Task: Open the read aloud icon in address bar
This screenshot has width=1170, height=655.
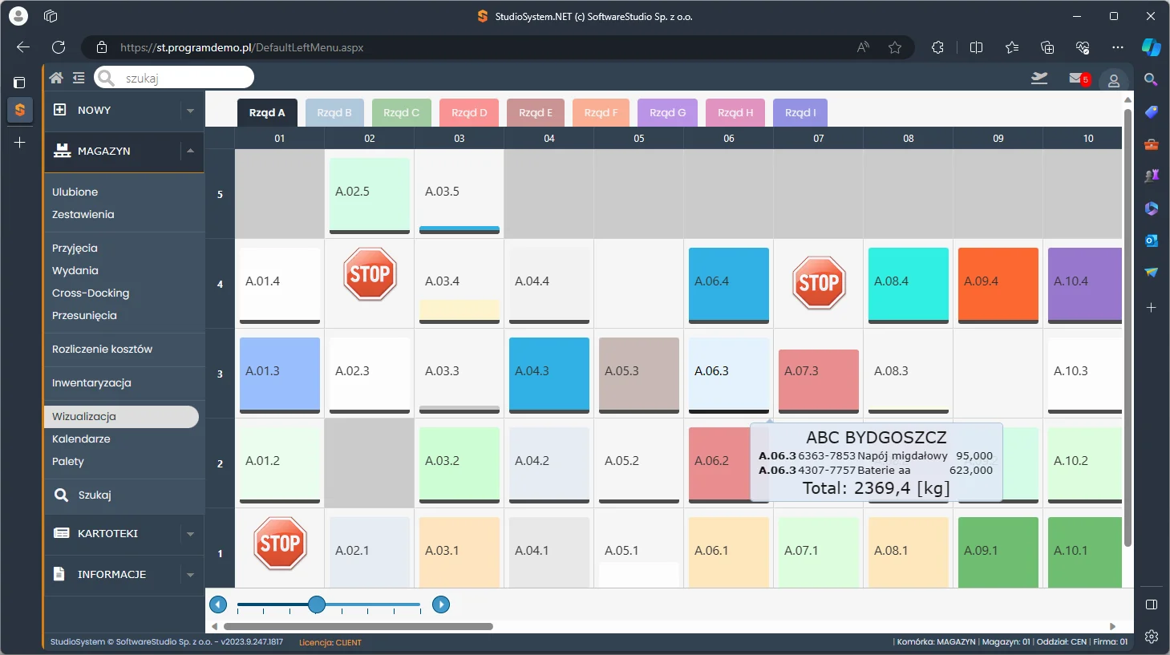Action: coord(863,47)
